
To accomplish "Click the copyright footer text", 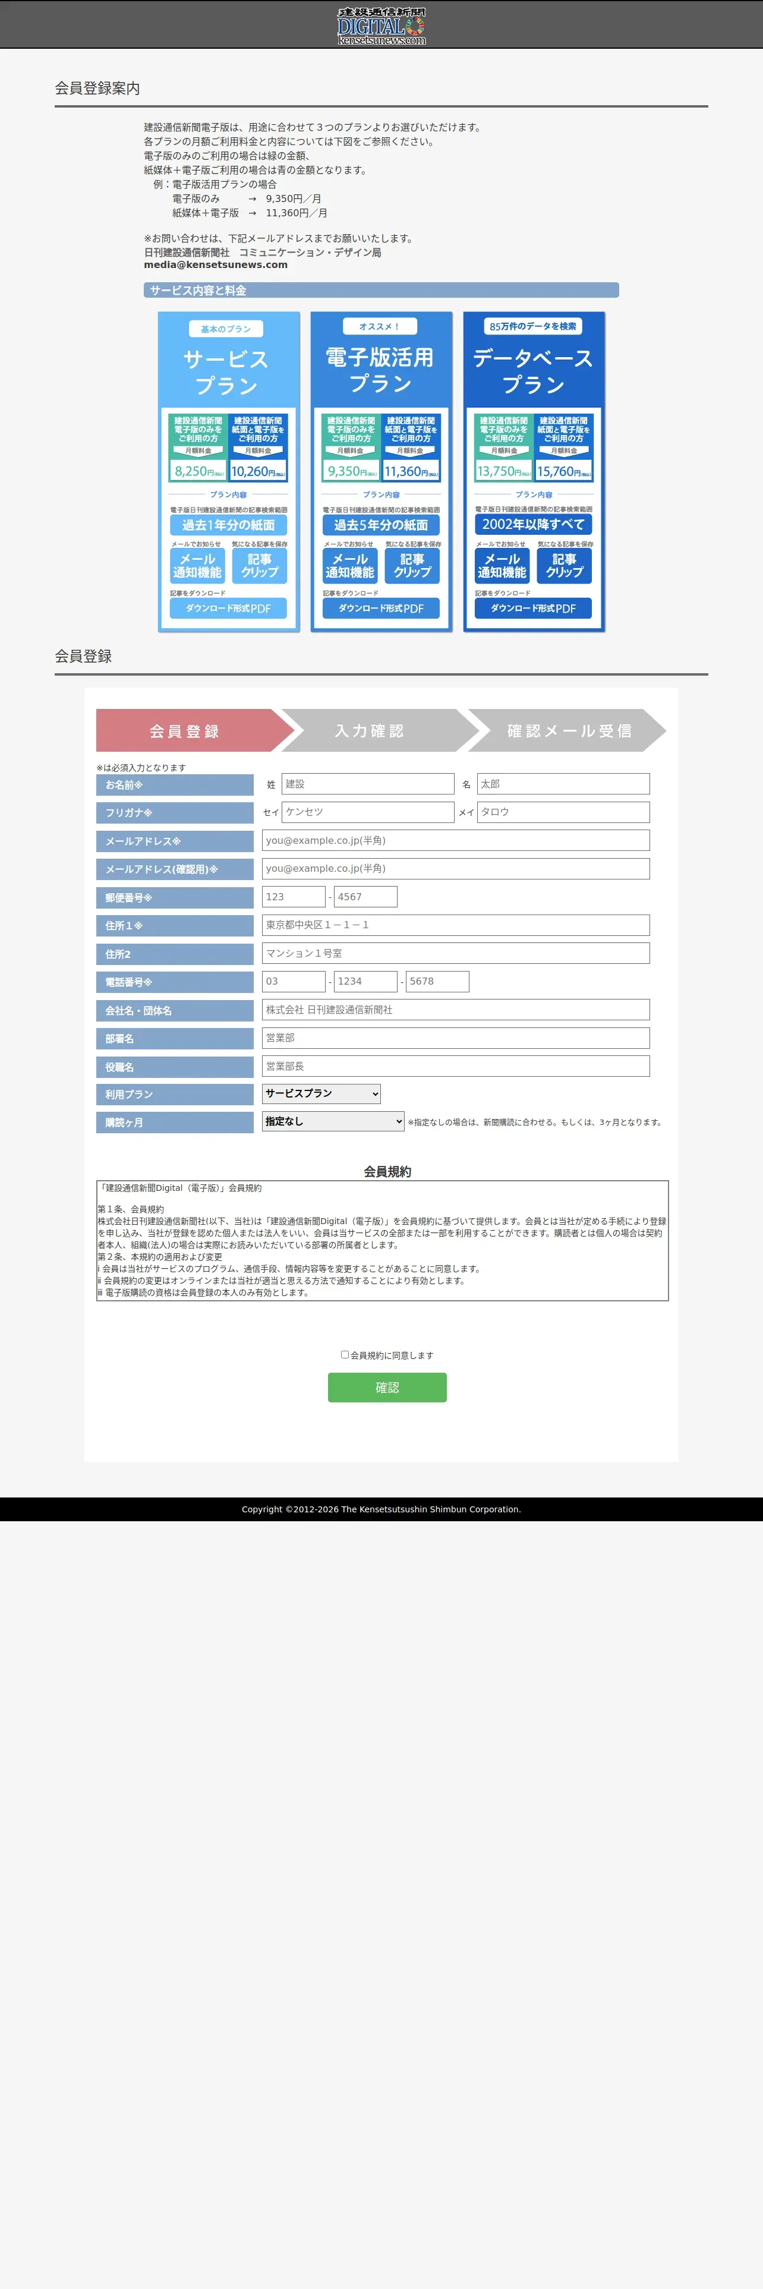I will pos(381,1509).
